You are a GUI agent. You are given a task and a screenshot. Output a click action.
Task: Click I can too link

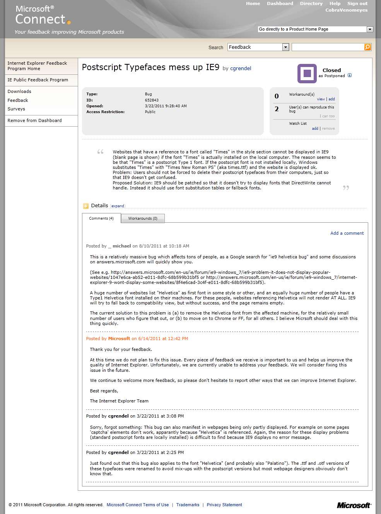pos(327,116)
